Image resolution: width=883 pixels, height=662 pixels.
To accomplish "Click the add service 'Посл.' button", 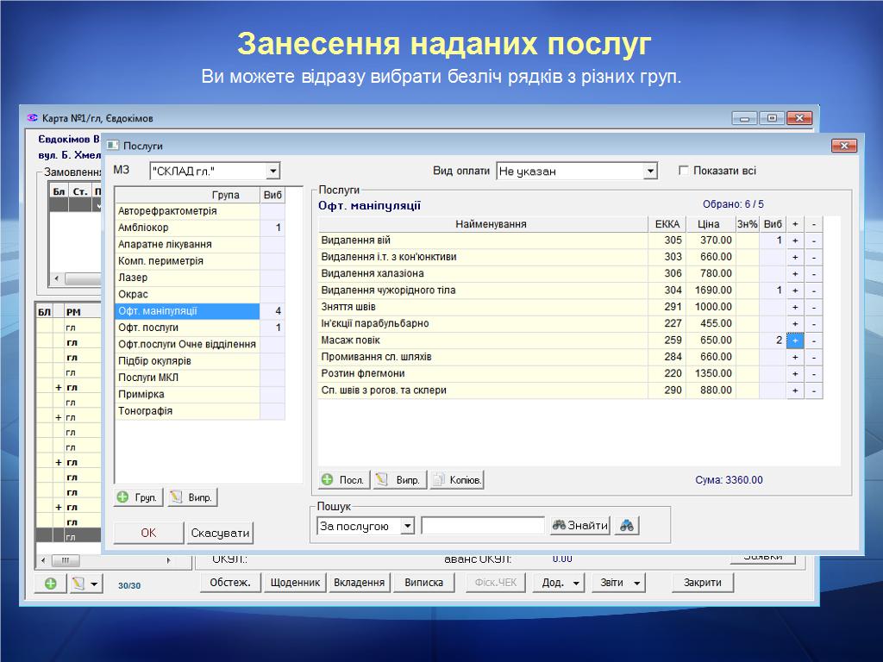I will tap(343, 480).
